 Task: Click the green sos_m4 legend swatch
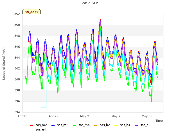coord(74,125)
